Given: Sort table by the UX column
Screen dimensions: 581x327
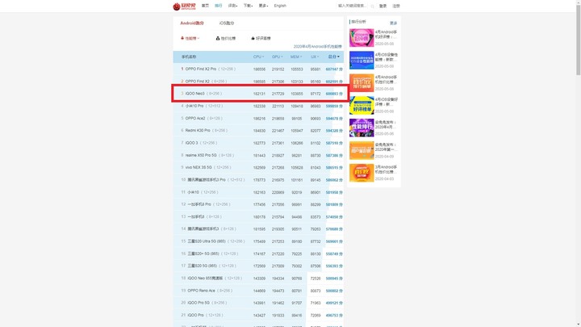Looking at the screenshot, I should click(315, 57).
